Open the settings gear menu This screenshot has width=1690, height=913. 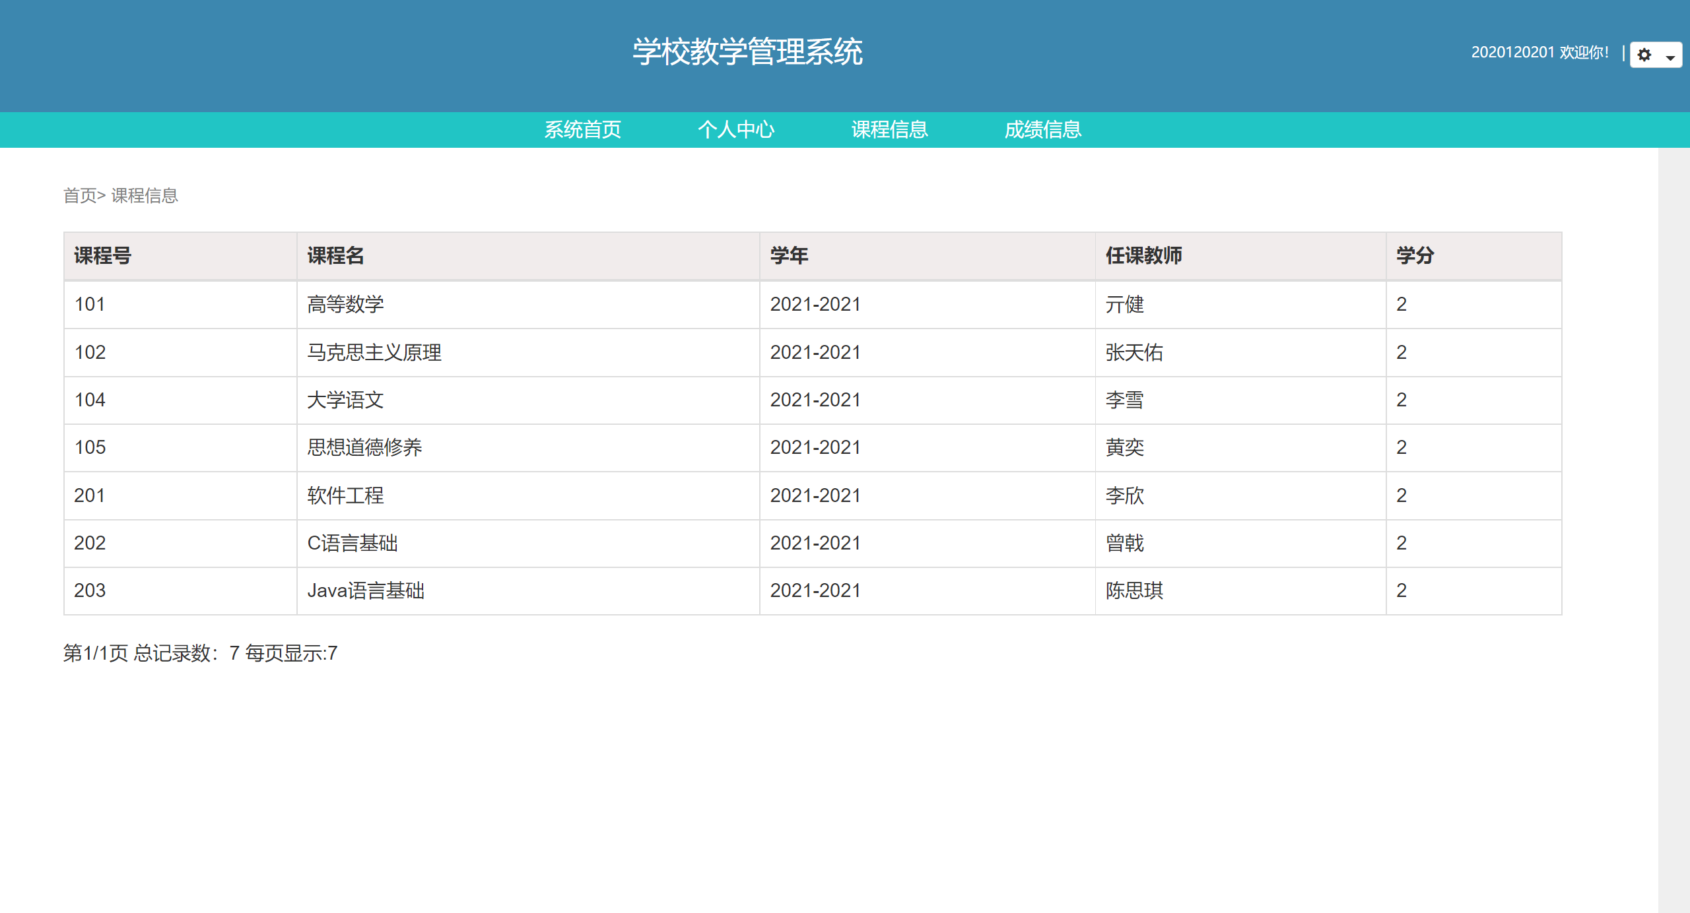pos(1644,55)
